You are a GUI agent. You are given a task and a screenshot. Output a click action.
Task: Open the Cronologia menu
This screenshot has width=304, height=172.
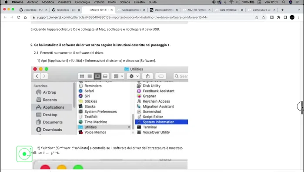[82, 2]
